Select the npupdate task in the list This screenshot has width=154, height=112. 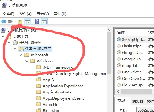click(131, 66)
